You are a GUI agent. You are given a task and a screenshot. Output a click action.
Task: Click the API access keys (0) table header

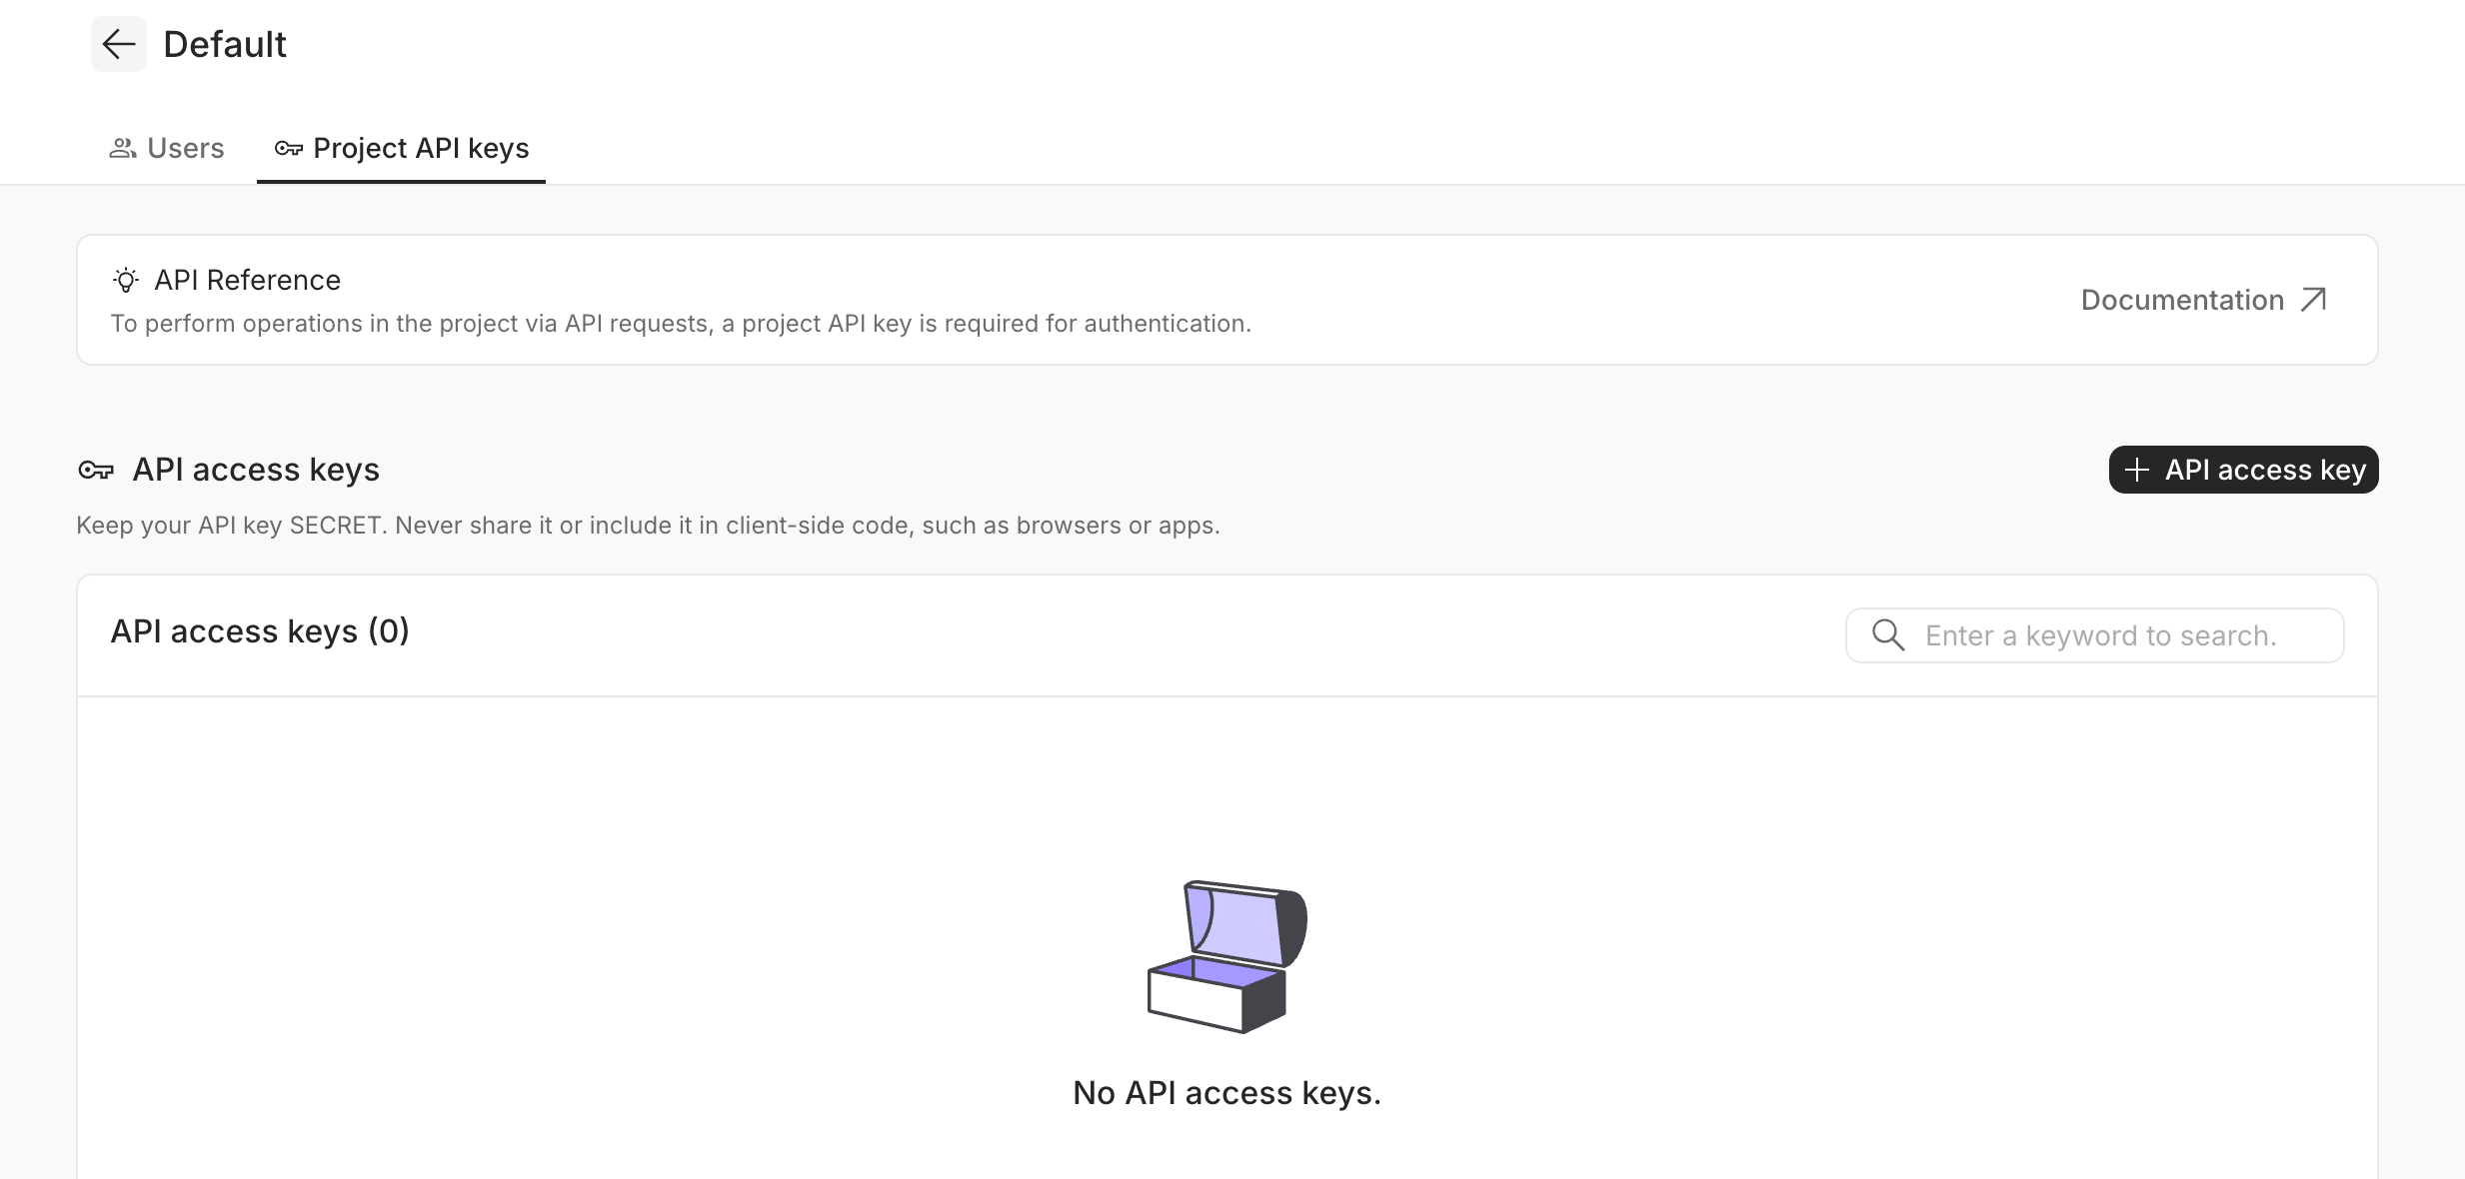(x=260, y=631)
